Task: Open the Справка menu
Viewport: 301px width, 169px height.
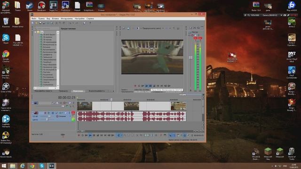Action: (x=90, y=19)
